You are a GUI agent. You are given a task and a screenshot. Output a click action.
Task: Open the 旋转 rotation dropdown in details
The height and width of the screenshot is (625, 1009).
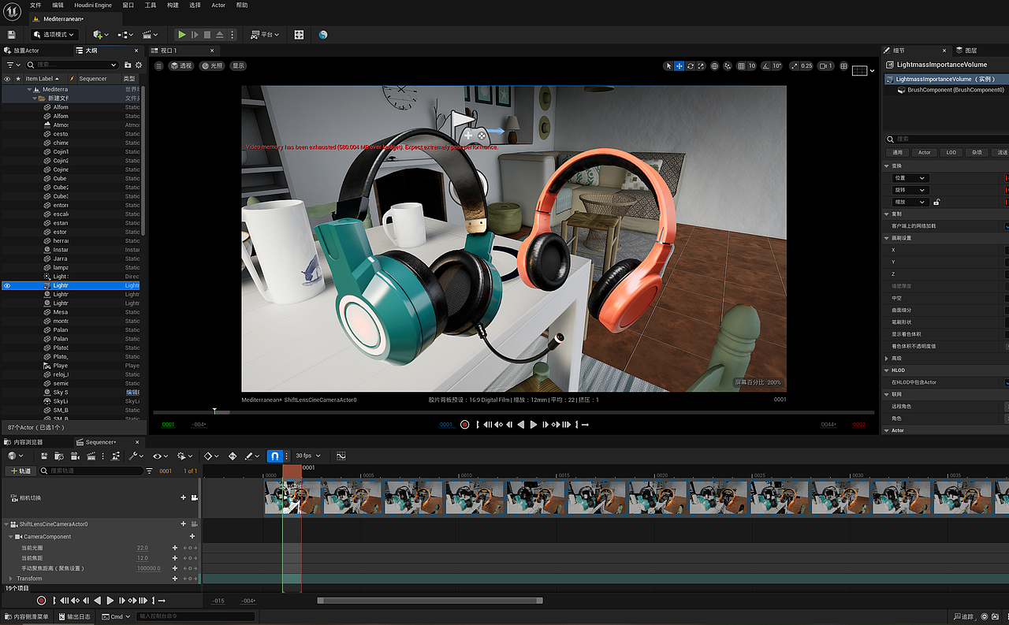click(909, 190)
